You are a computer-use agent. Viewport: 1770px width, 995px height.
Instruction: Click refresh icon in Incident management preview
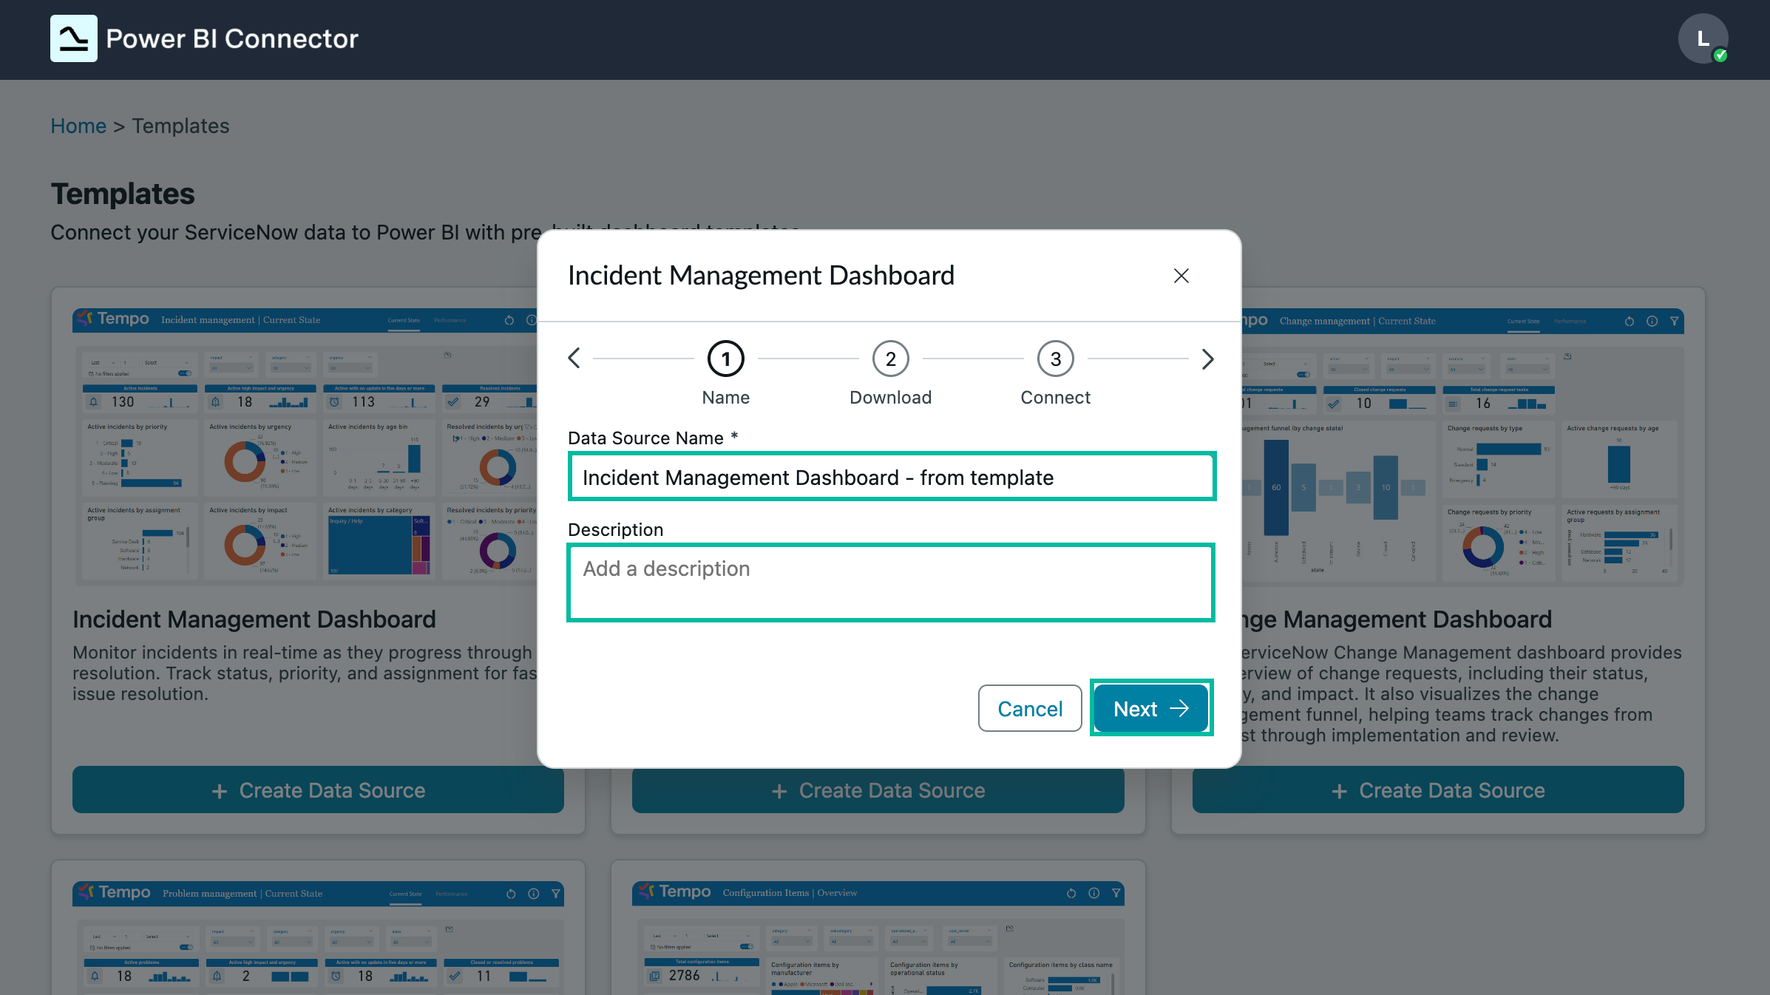(509, 320)
